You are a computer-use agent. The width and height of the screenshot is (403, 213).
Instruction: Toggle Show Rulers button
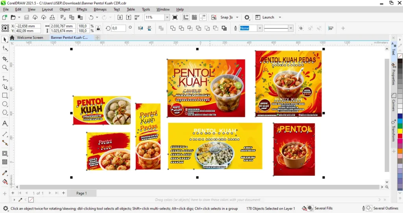pos(186,17)
